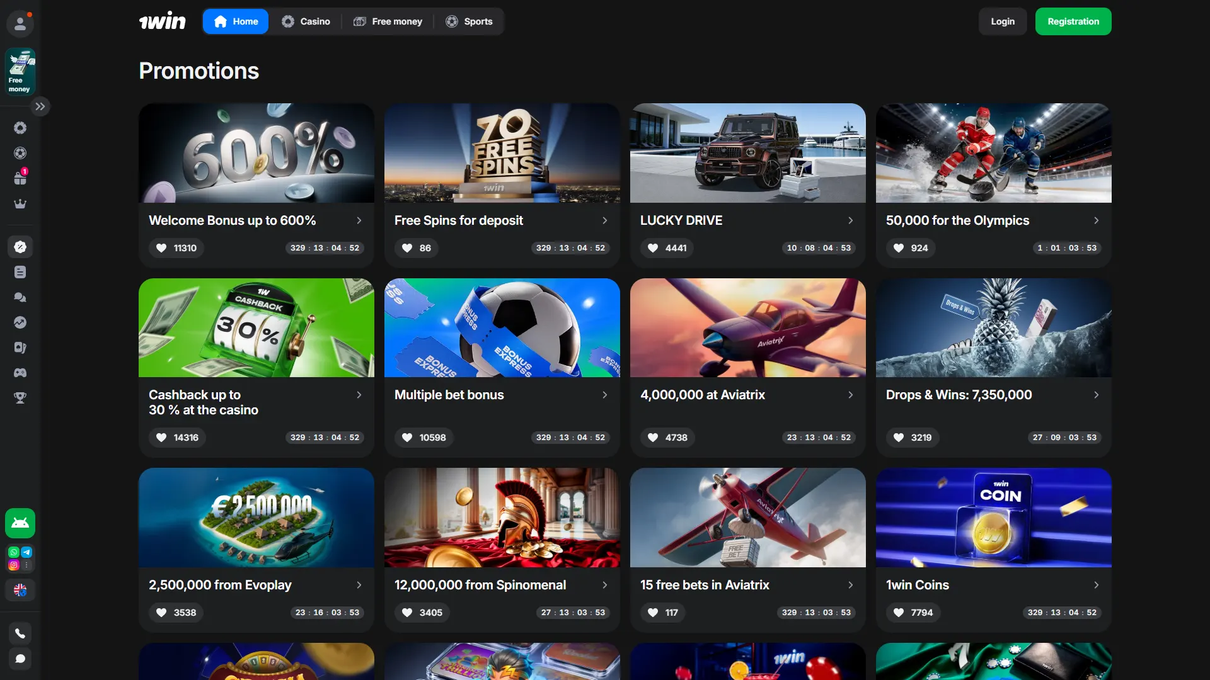The width and height of the screenshot is (1210, 680).
Task: Click the playing cards poker icon in sidebar
Action: pos(20,348)
